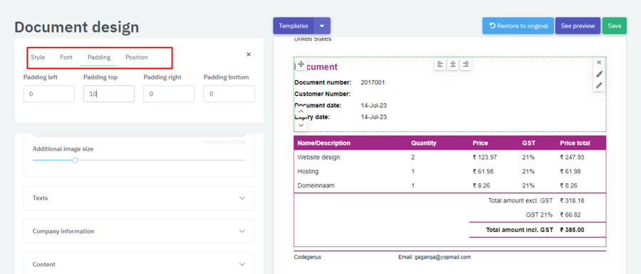
Task: Open the Templates dropdown arrow
Action: (322, 26)
